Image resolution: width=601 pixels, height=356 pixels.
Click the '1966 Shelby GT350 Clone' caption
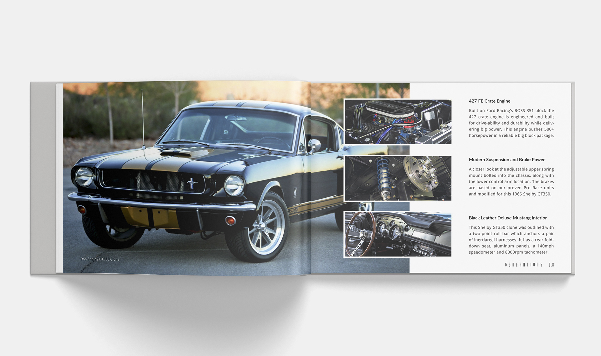coord(99,259)
